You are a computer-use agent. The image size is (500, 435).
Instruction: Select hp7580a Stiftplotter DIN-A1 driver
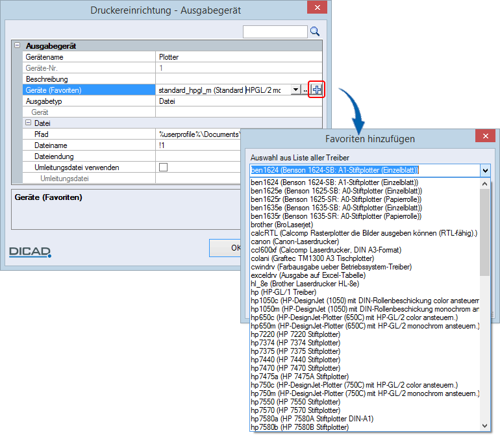365,419
